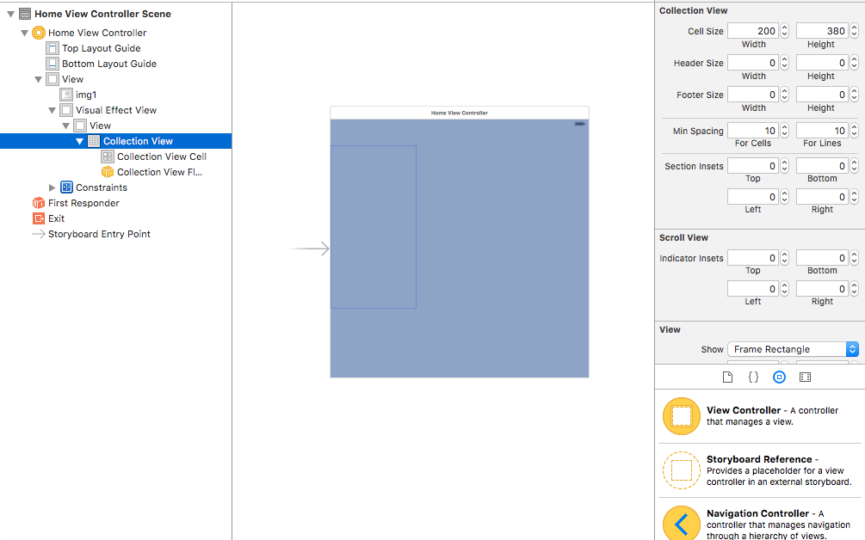Collapse the Collection View disclosure triangle
Viewport: 865px width, 540px height.
(80, 141)
